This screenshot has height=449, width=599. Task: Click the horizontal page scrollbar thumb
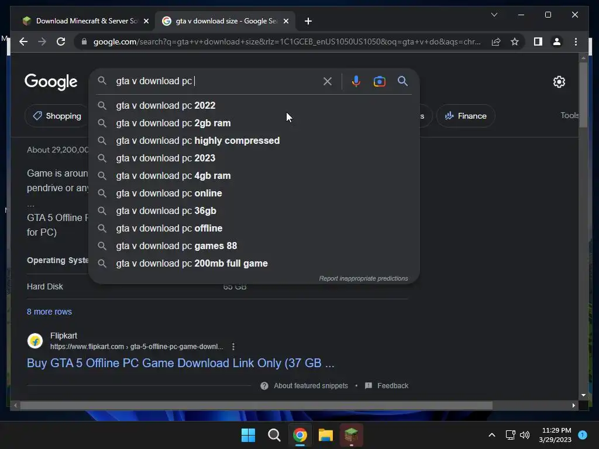[x=256, y=406]
